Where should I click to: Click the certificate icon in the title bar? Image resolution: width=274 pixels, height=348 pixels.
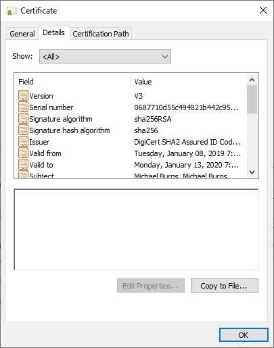(12, 11)
